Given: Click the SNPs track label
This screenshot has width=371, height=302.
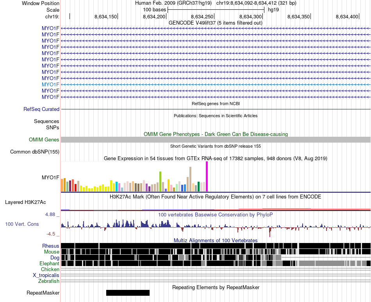Looking at the screenshot, I should (53, 128).
